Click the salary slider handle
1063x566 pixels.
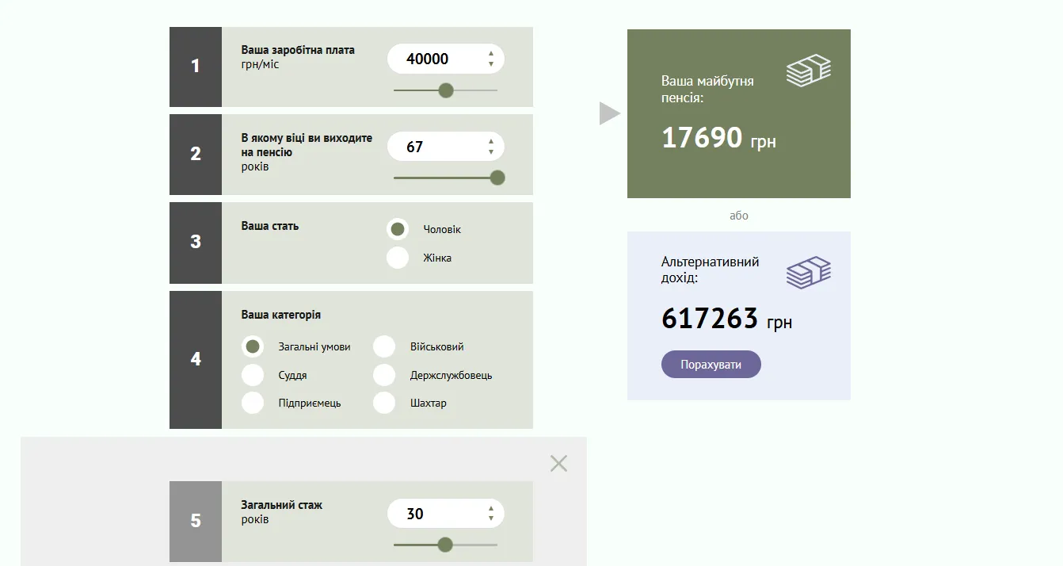pyautogui.click(x=446, y=90)
